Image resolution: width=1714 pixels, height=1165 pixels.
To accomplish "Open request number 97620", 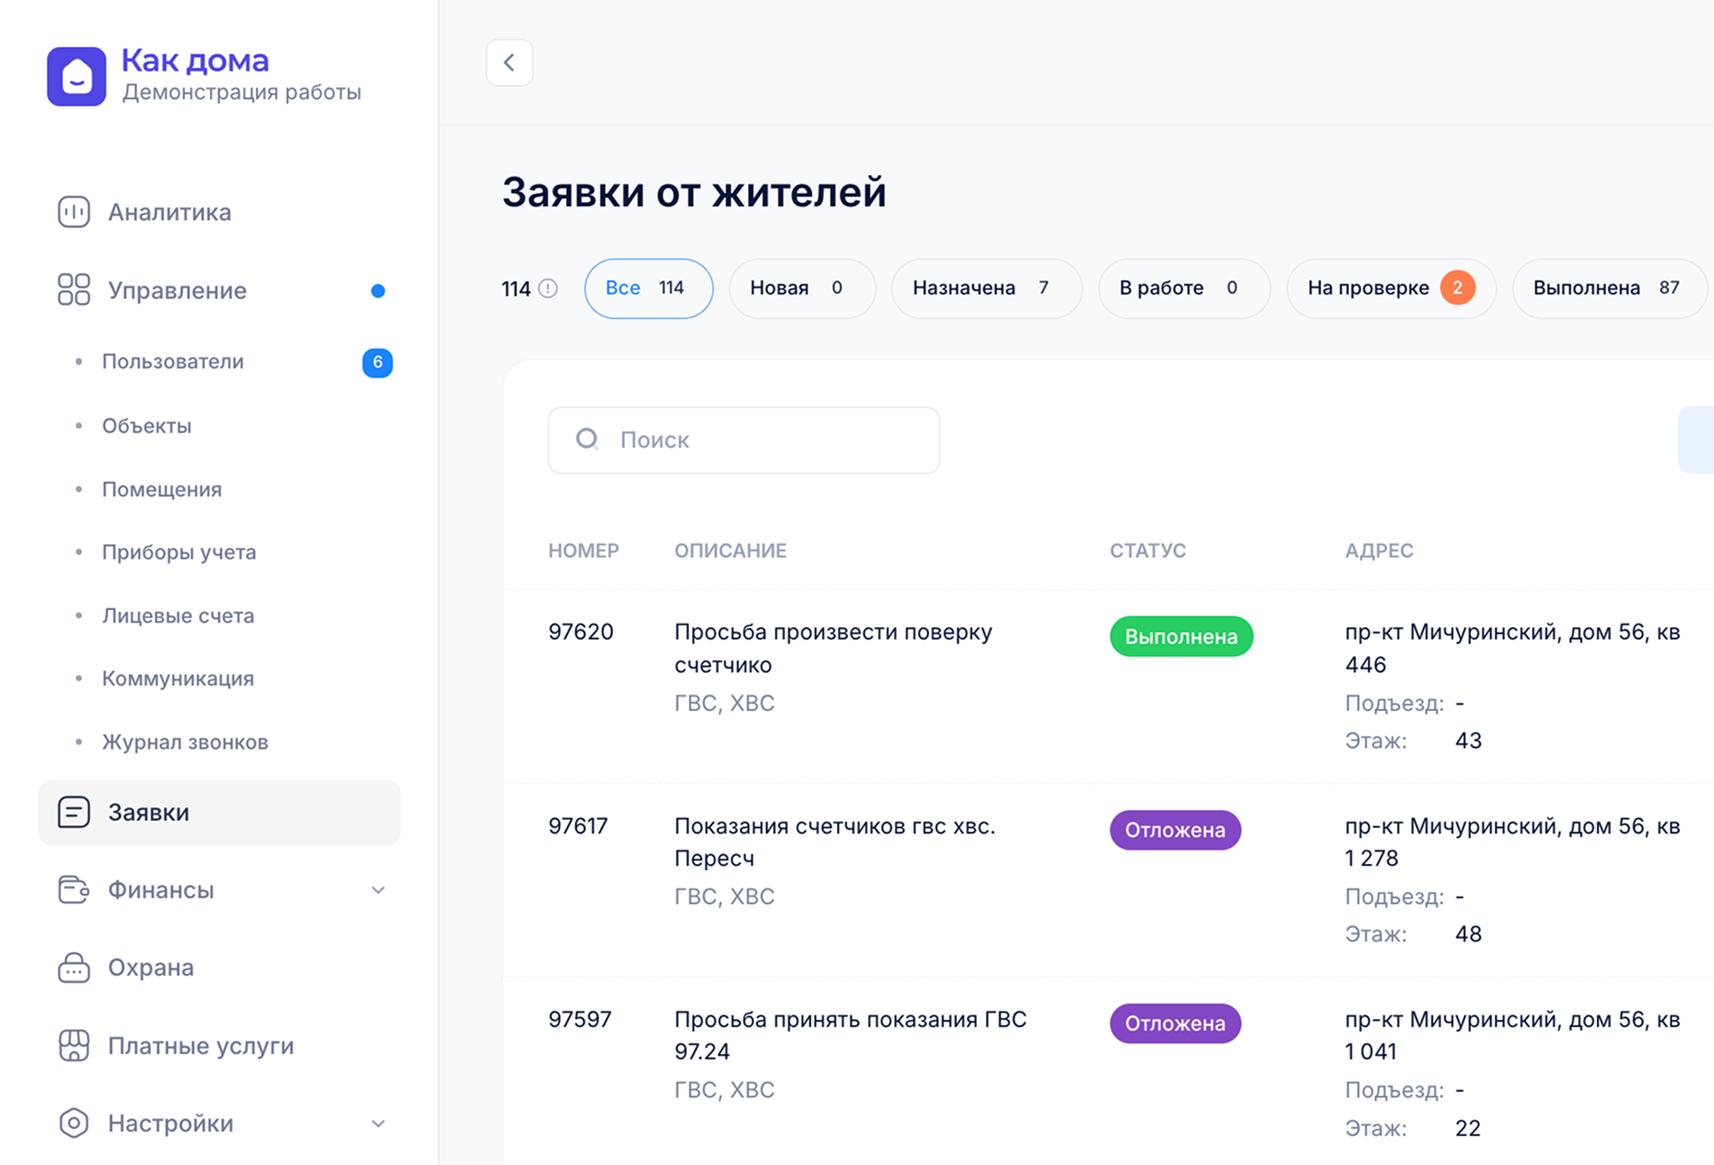I will click(580, 633).
